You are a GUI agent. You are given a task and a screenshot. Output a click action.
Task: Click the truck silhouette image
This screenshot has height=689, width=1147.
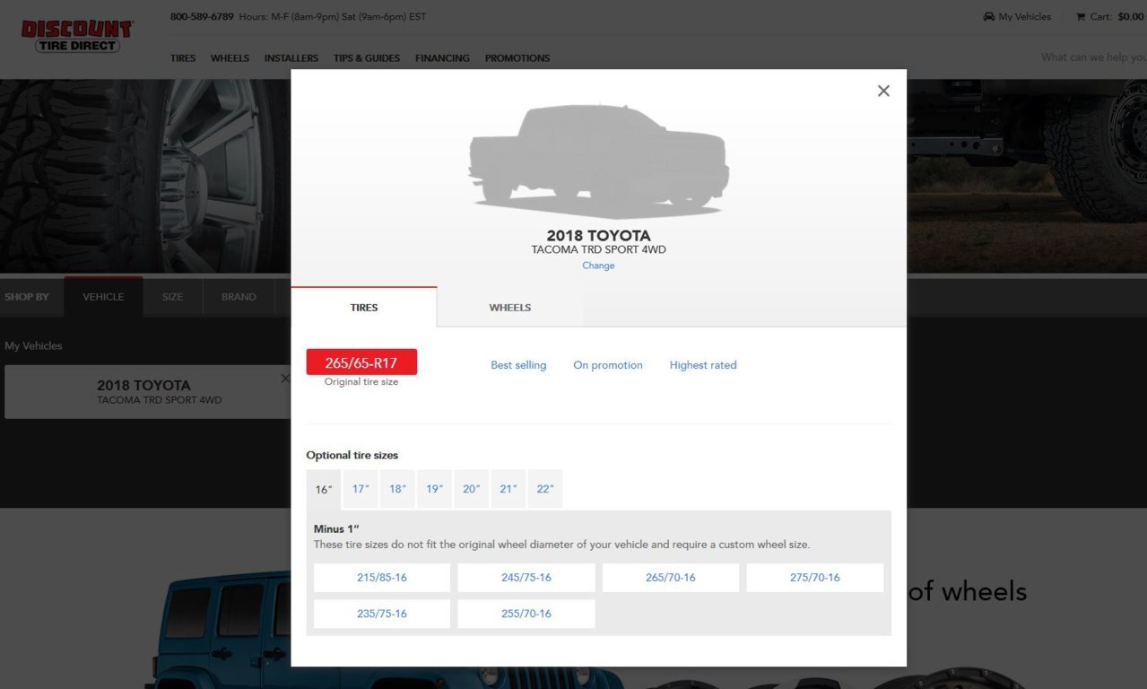pyautogui.click(x=598, y=161)
